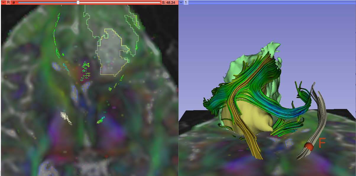Click the R orientation label in slice bar
The image size is (356, 176).
coord(8,2)
